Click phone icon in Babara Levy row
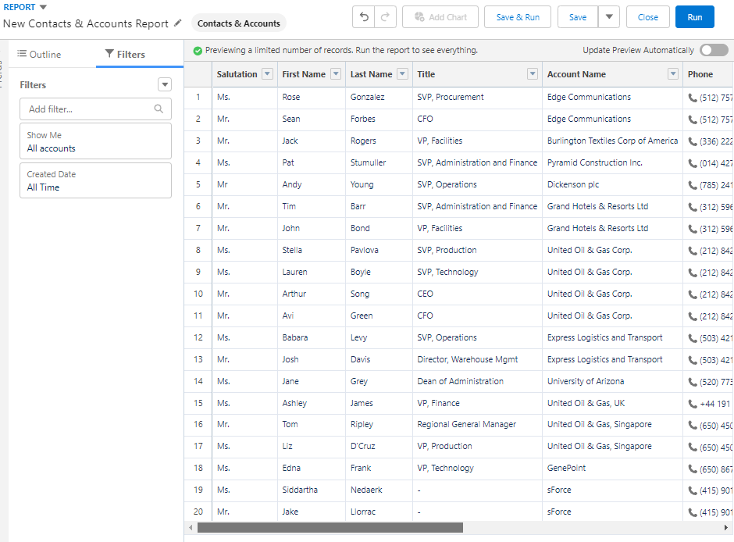Viewport: 734px width, 542px height. tap(693, 338)
